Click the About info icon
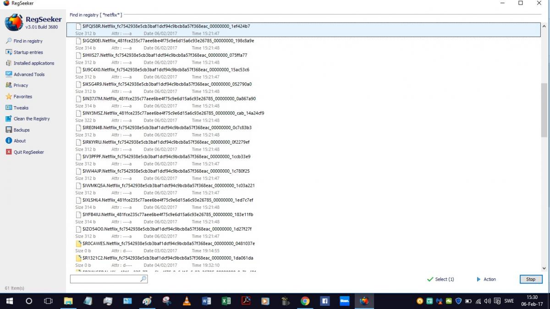 9,141
